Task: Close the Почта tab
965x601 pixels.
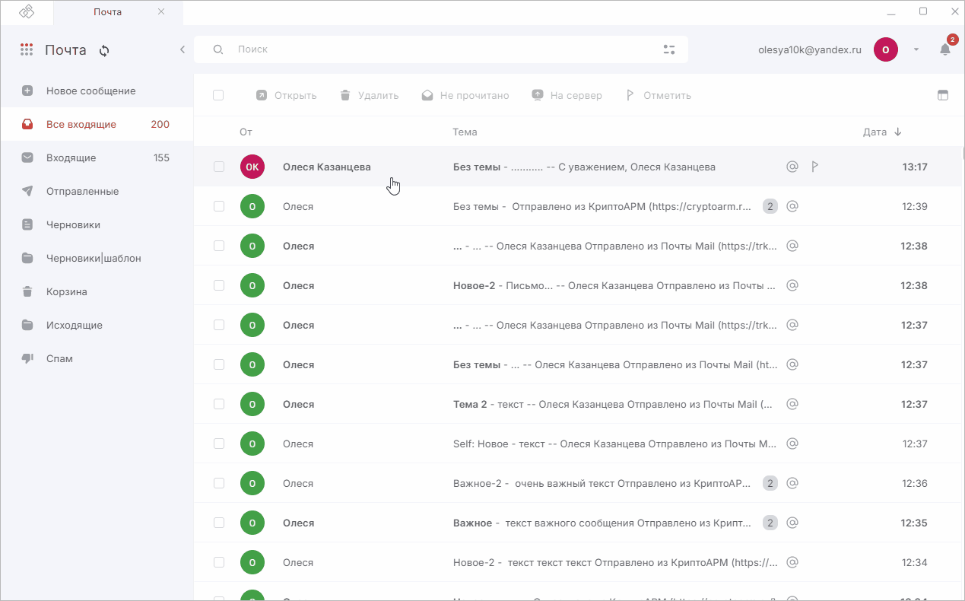Action: [161, 11]
